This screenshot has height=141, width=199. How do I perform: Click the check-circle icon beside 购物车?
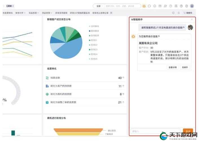tap(173, 13)
